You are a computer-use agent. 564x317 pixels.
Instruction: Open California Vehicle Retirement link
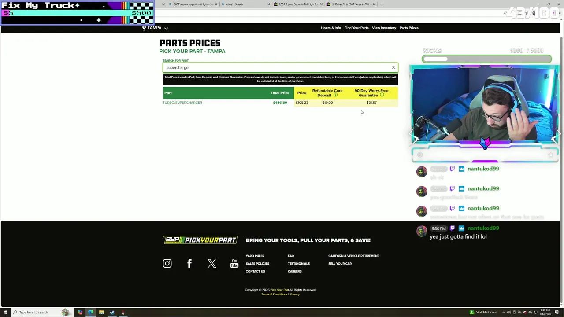(x=354, y=256)
